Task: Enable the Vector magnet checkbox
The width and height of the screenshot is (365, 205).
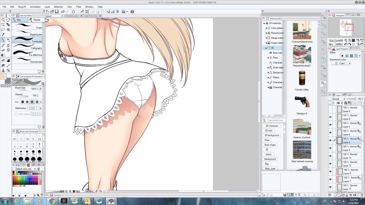Action: [x=16, y=114]
